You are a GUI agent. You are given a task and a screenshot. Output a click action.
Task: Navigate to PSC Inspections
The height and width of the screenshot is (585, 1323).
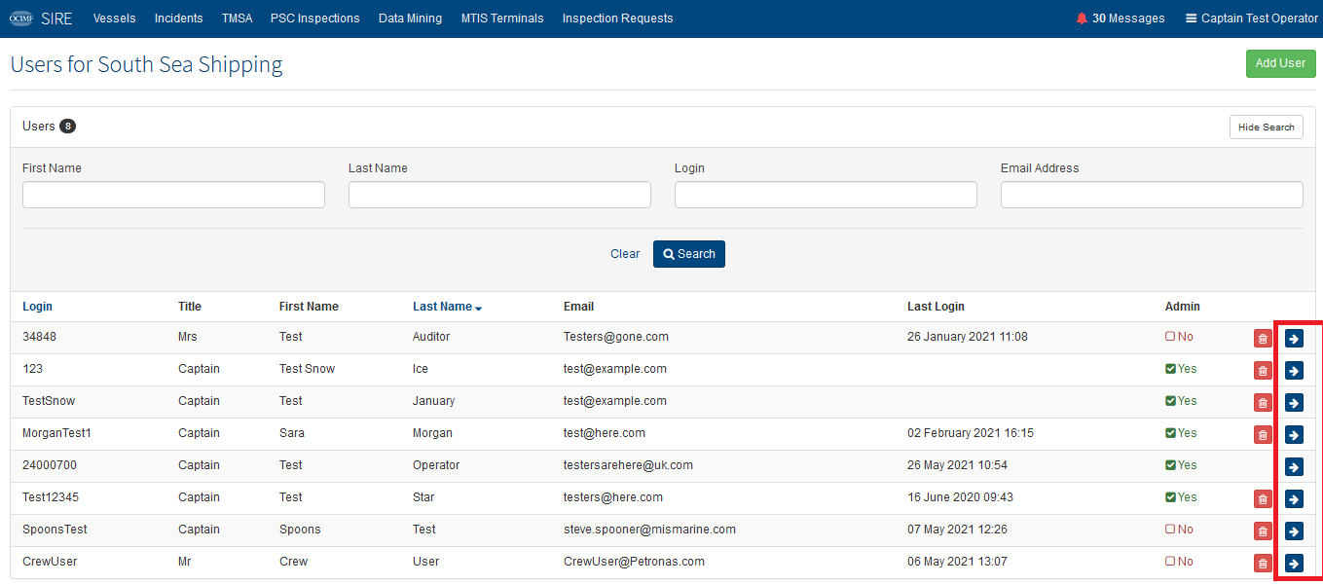[315, 18]
